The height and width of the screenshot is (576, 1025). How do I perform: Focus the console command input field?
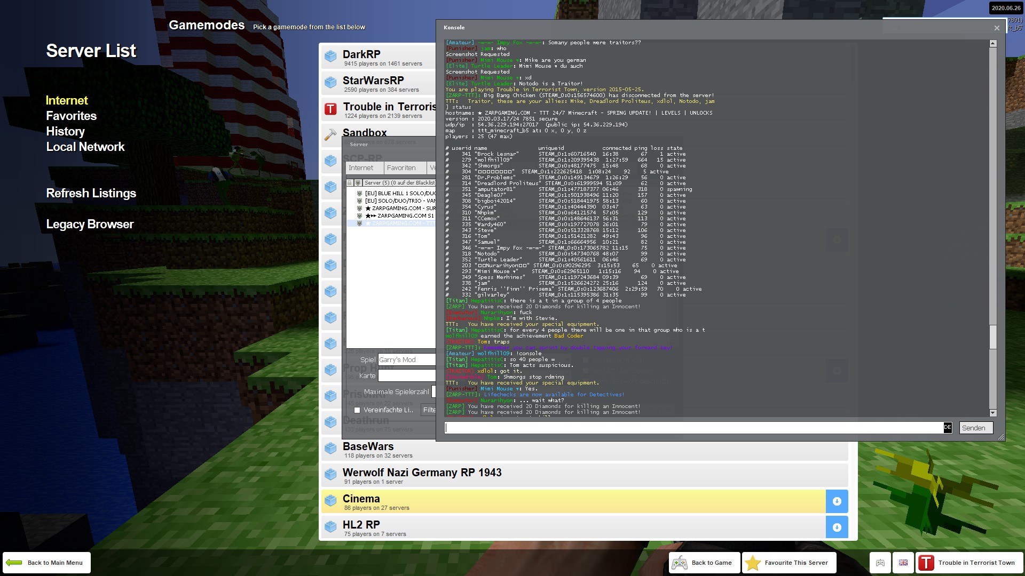coord(694,428)
